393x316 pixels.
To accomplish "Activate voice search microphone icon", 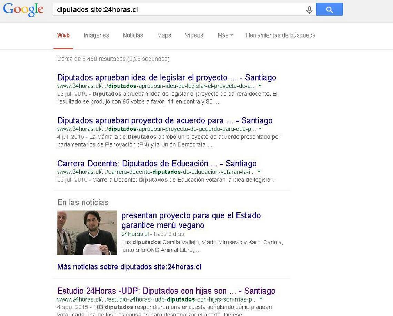I will (309, 10).
